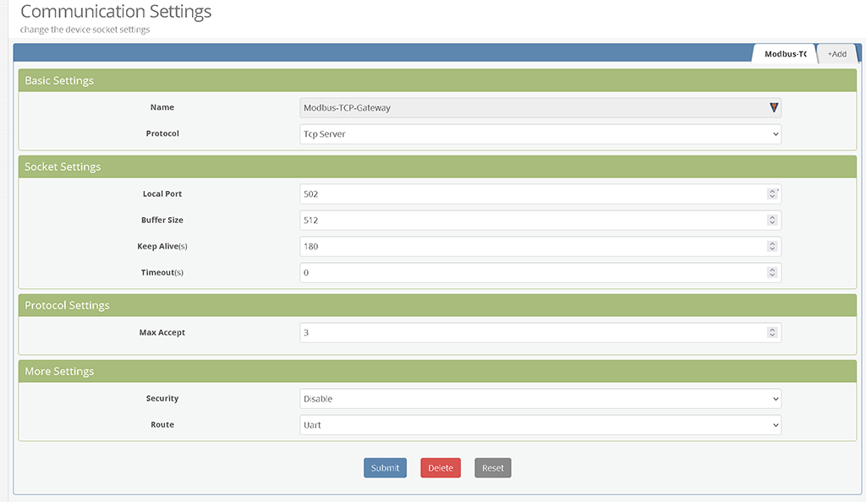Click the More Settings section header

pyautogui.click(x=437, y=371)
